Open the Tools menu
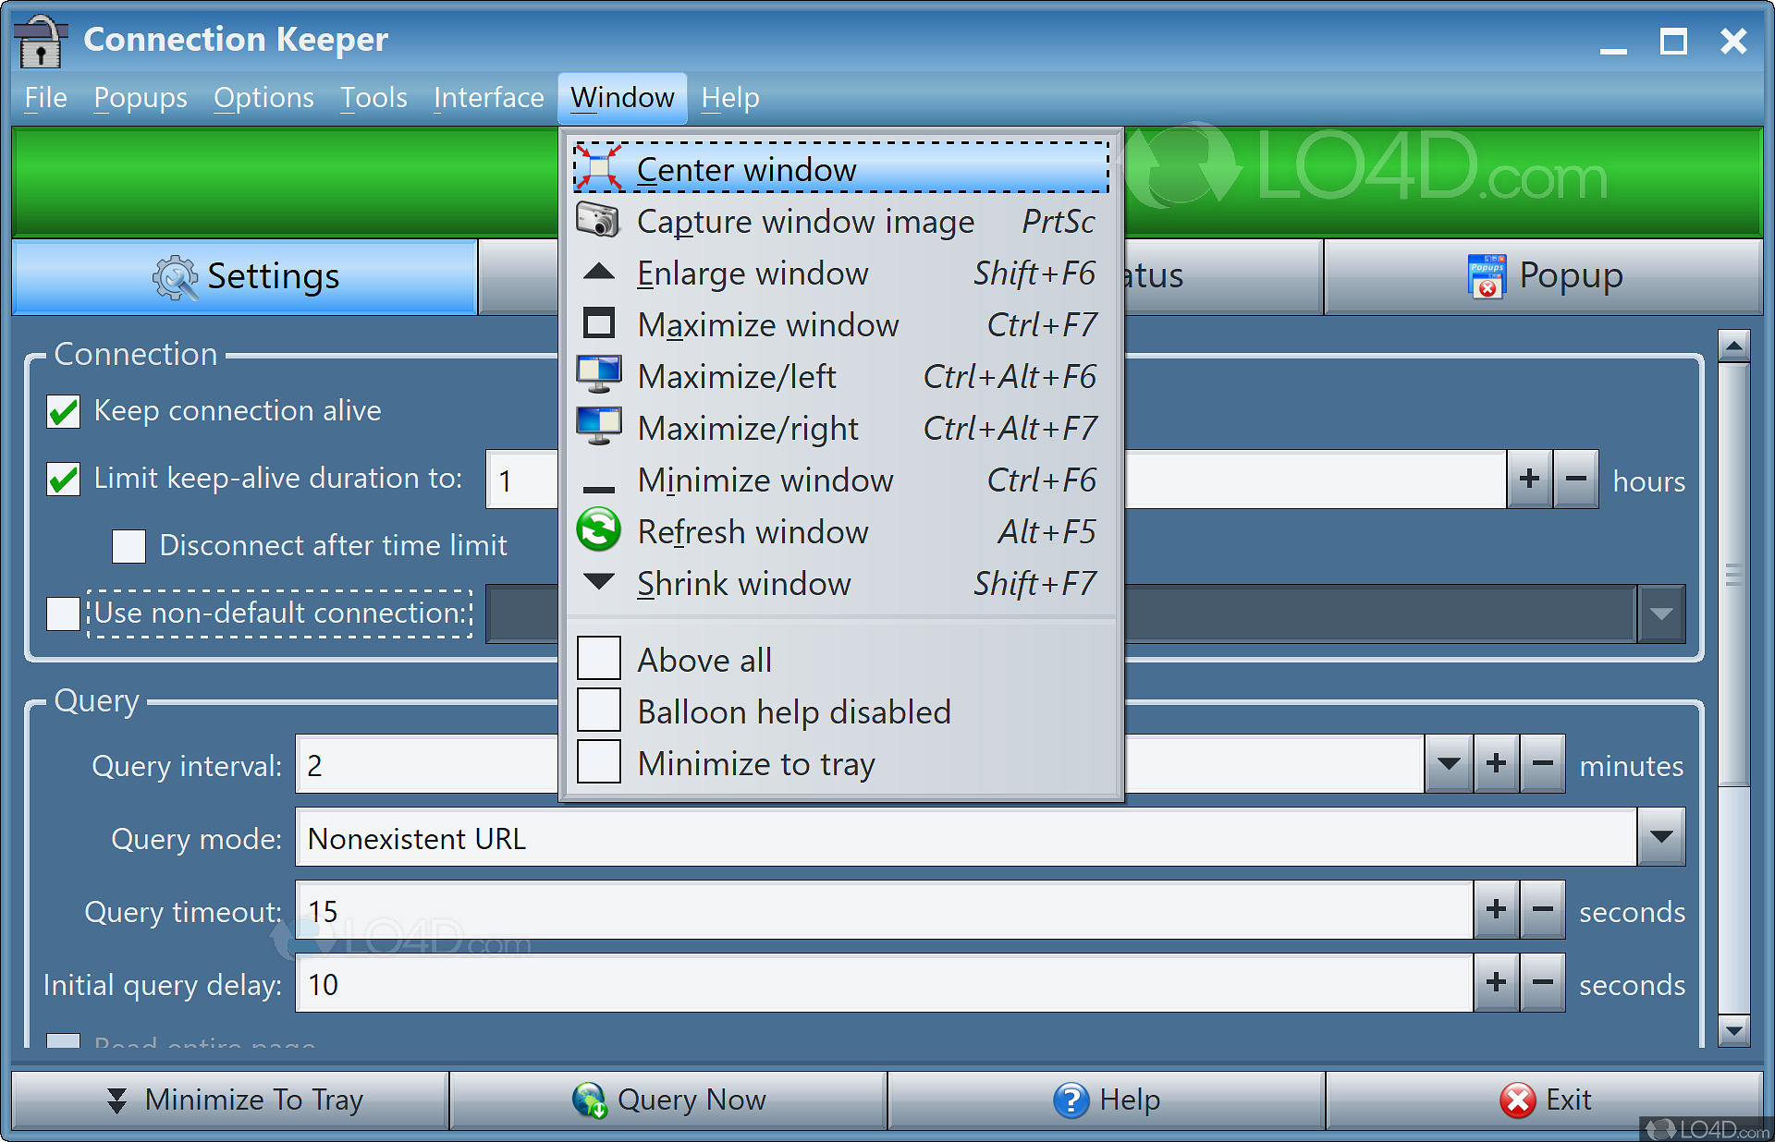 373,97
